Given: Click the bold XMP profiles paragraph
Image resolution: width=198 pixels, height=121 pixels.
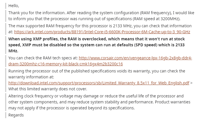Looking at the screenshot, I should (x=97, y=45).
